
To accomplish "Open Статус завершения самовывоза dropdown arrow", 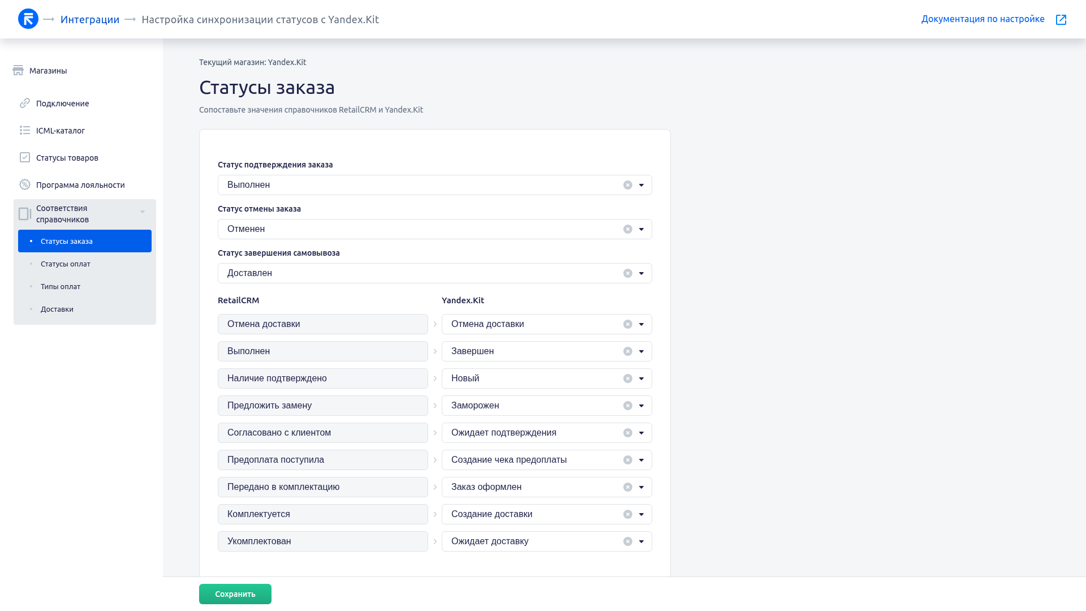I will [641, 273].
